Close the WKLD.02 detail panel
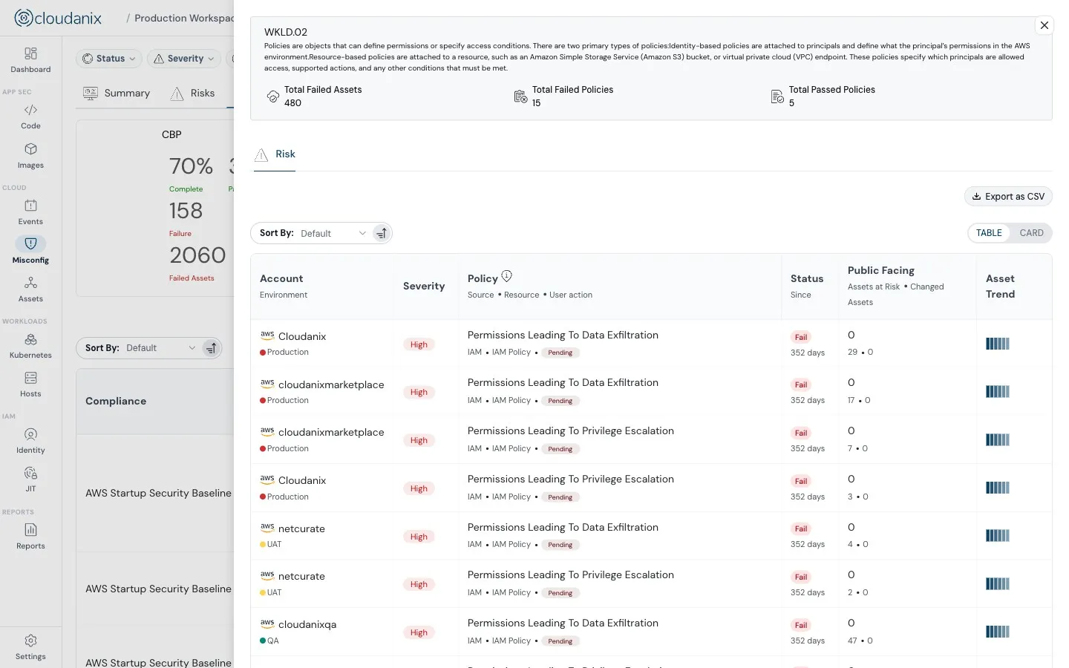 (1045, 25)
